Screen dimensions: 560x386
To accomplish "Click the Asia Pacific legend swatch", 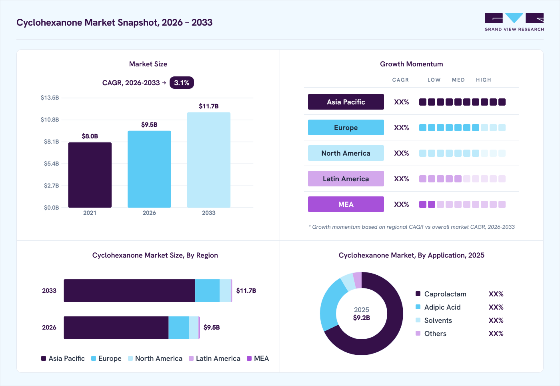I will [44, 358].
